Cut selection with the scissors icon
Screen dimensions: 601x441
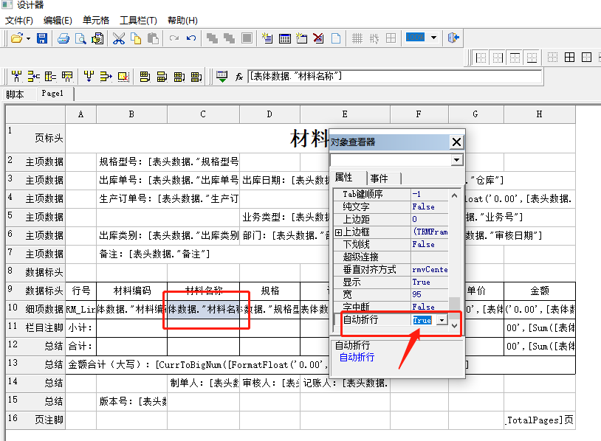click(x=118, y=38)
